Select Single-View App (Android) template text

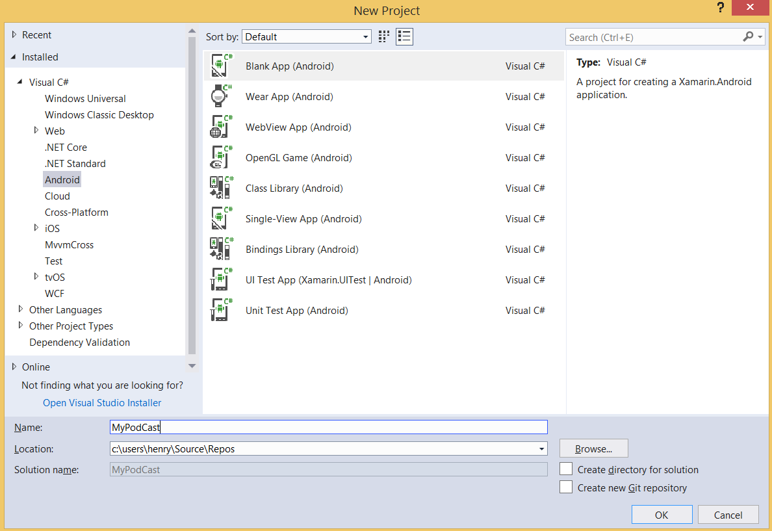pos(303,219)
